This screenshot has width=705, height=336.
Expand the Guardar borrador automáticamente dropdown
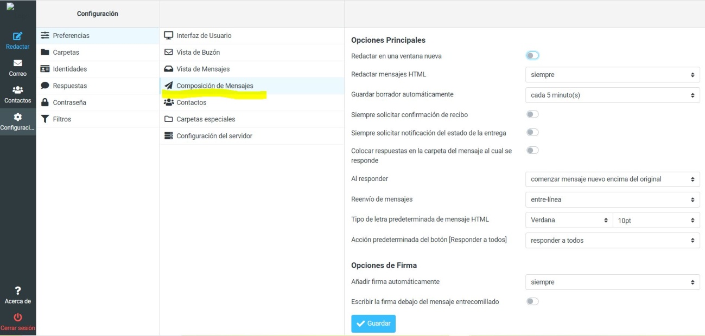point(612,95)
